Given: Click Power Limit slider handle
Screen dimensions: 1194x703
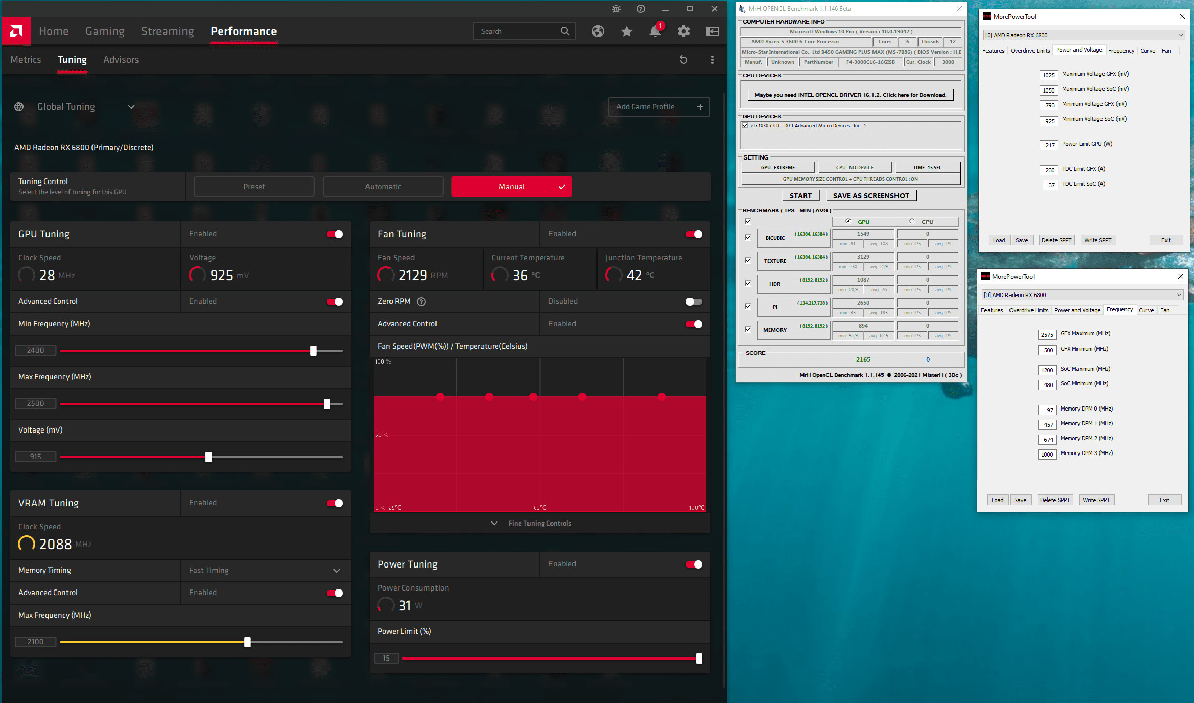Looking at the screenshot, I should point(699,659).
